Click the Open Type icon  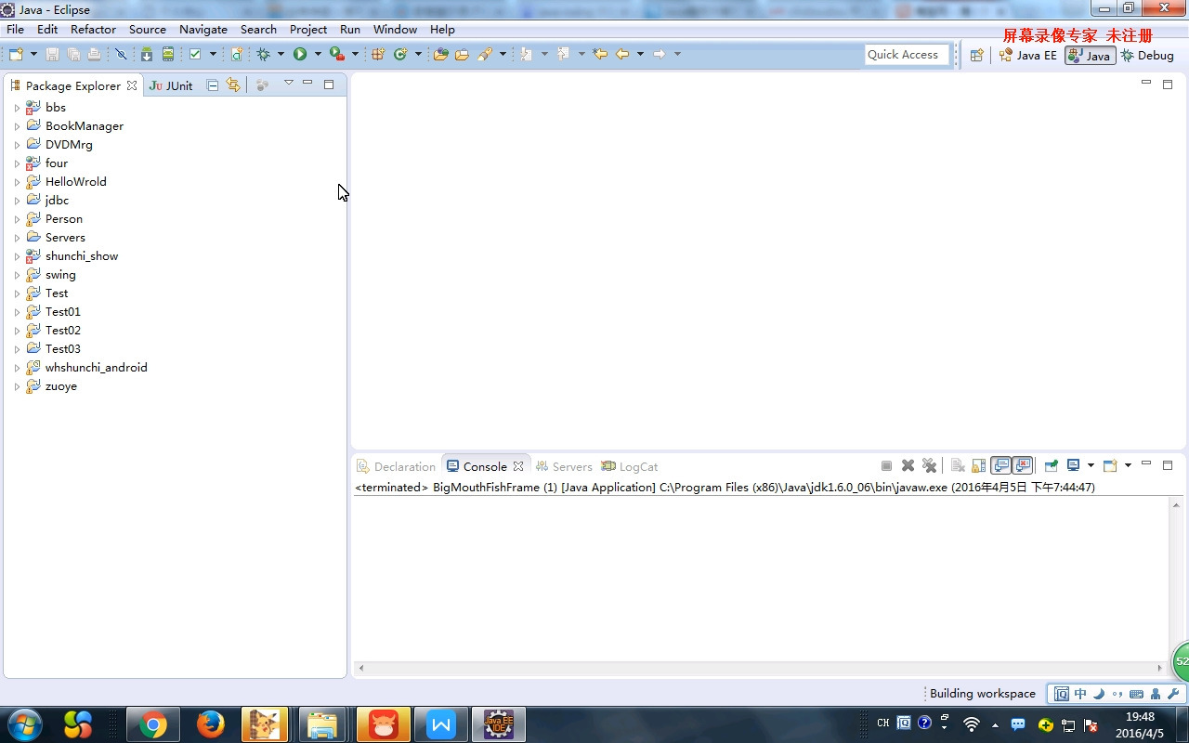[440, 55]
